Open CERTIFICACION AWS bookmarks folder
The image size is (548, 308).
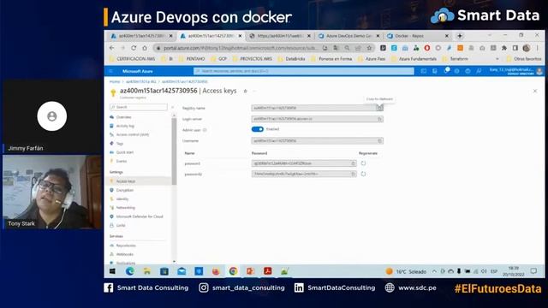click(x=133, y=59)
